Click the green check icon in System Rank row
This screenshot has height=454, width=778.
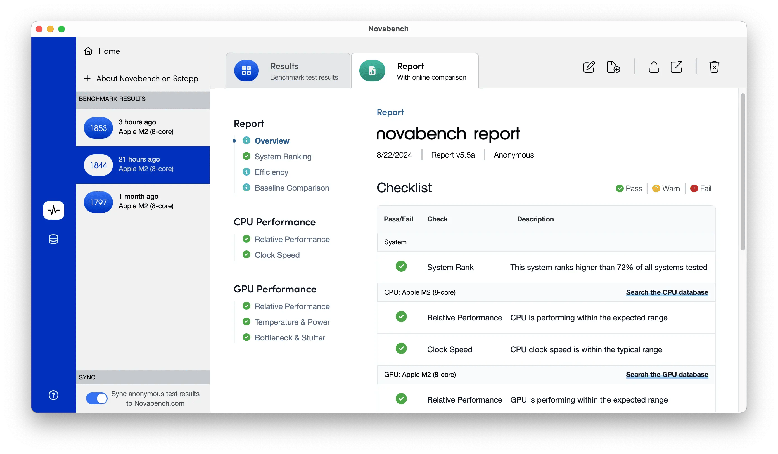pyautogui.click(x=401, y=266)
